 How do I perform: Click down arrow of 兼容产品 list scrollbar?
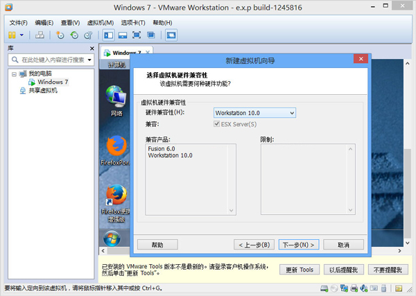[231, 210]
